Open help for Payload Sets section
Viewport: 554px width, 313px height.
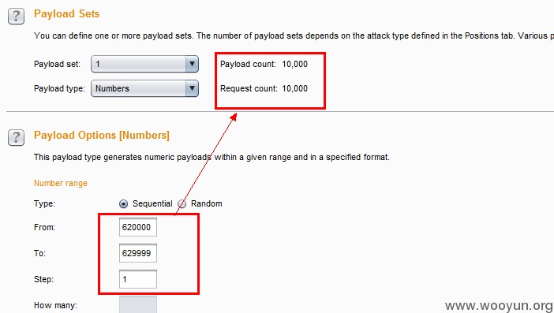click(x=17, y=17)
